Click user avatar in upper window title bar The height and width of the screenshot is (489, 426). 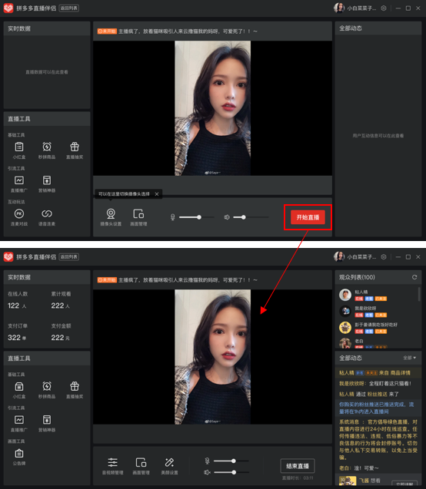[x=339, y=8]
